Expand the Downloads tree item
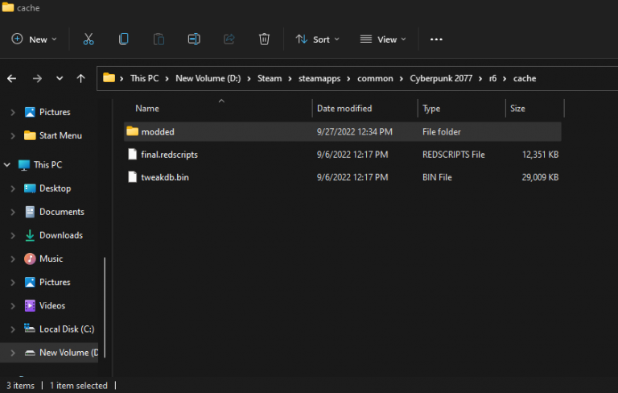 [13, 235]
